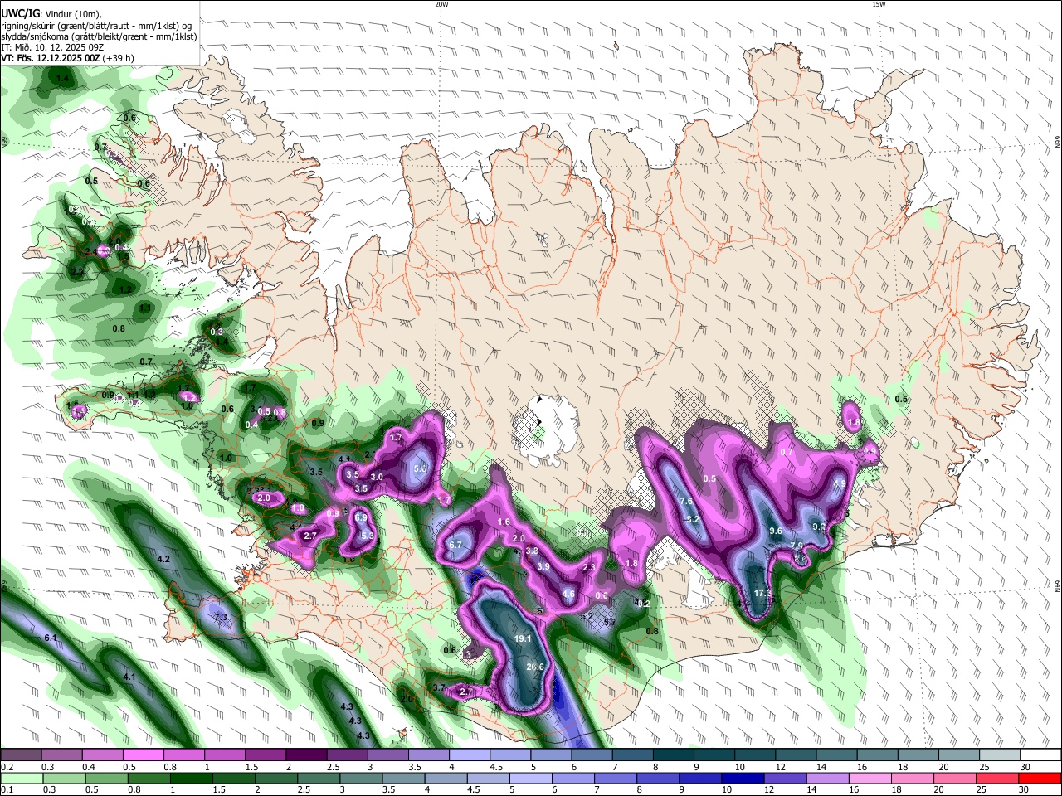Screen dimensions: 1062x796
Task: Select the dark navy swatch between 10 and 12
Action: (743, 777)
